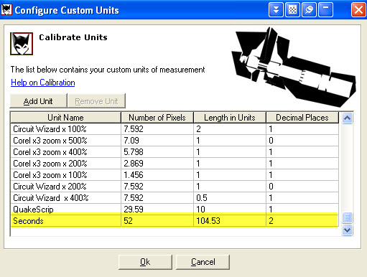
Task: Click the Length in Units column header
Action: coord(230,118)
